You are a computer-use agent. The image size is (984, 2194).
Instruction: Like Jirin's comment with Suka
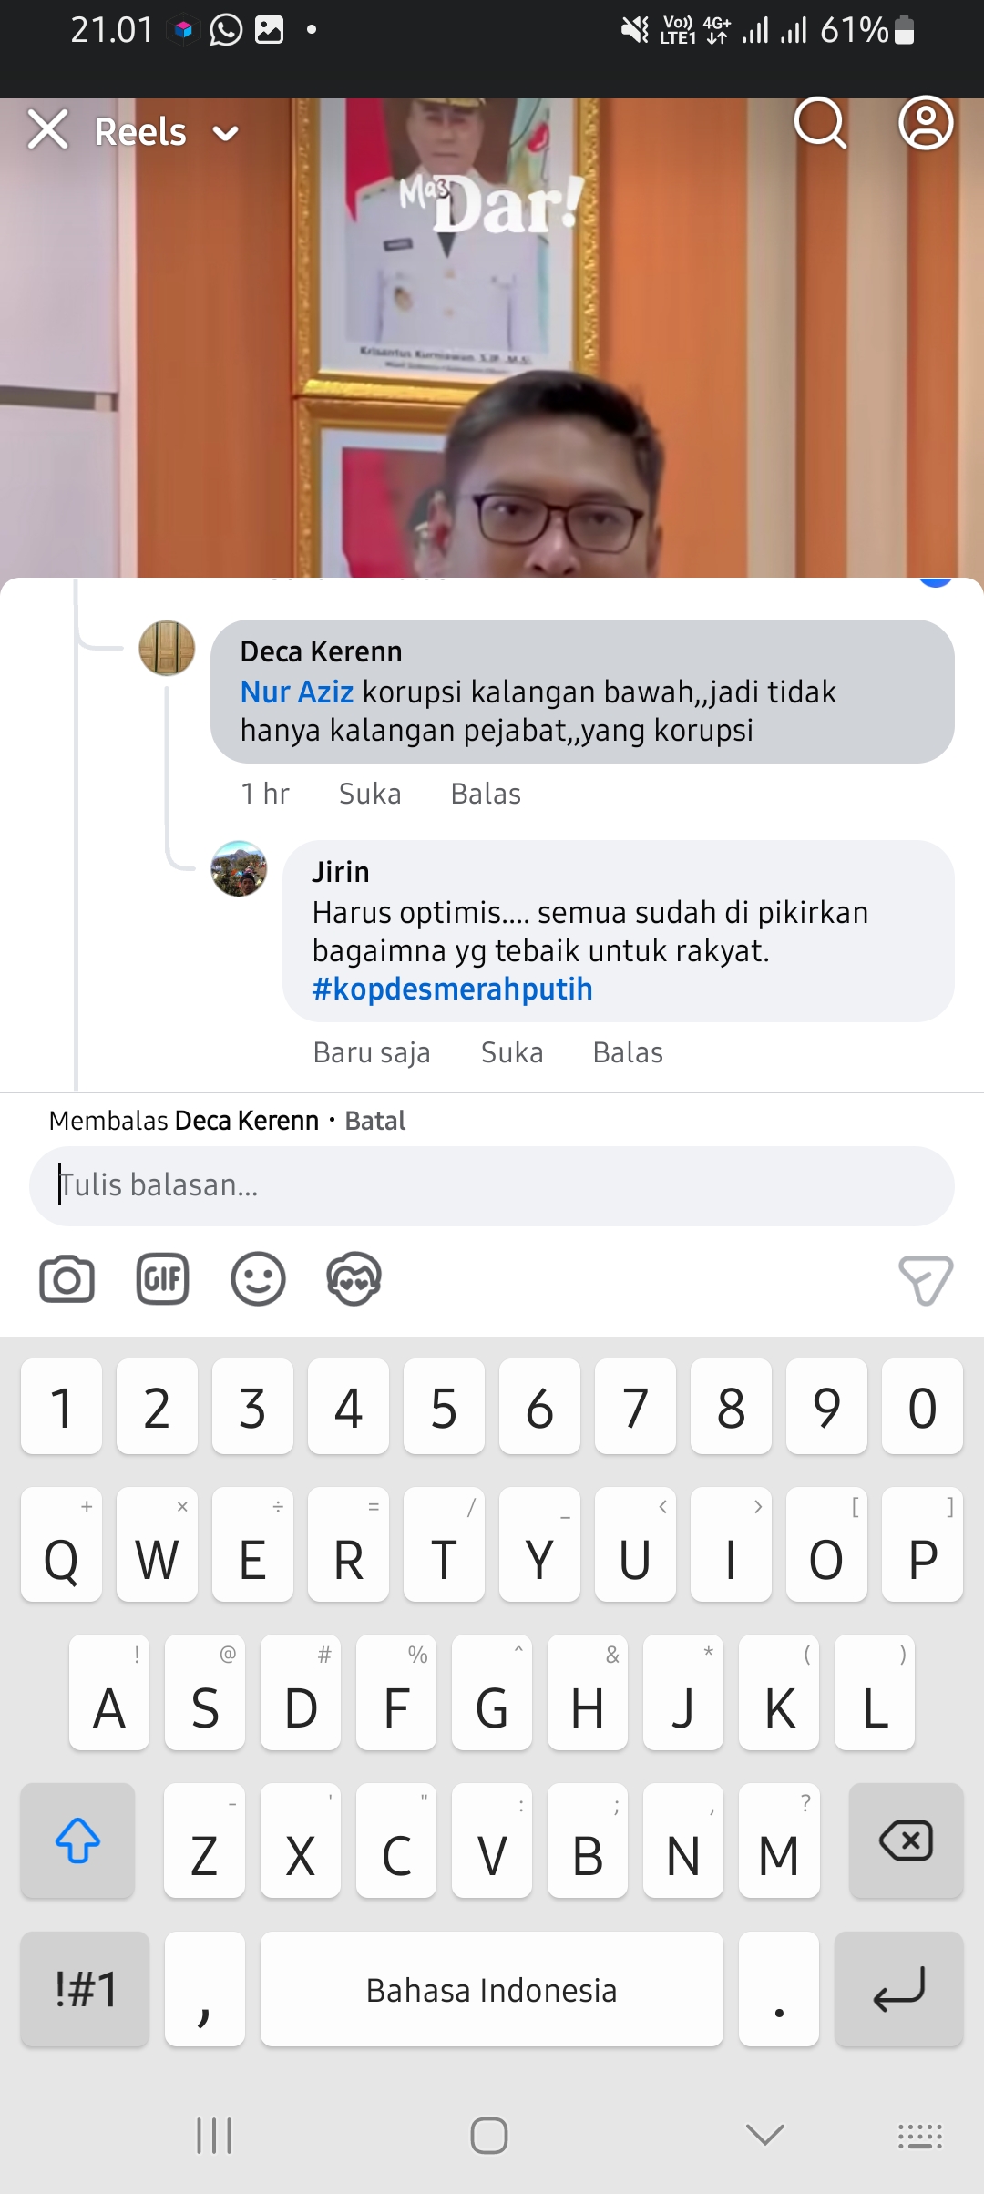[x=512, y=1052]
